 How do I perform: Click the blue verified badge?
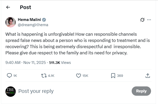point(44,20)
